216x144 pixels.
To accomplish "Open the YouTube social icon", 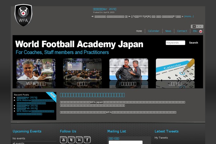I will (63, 140).
